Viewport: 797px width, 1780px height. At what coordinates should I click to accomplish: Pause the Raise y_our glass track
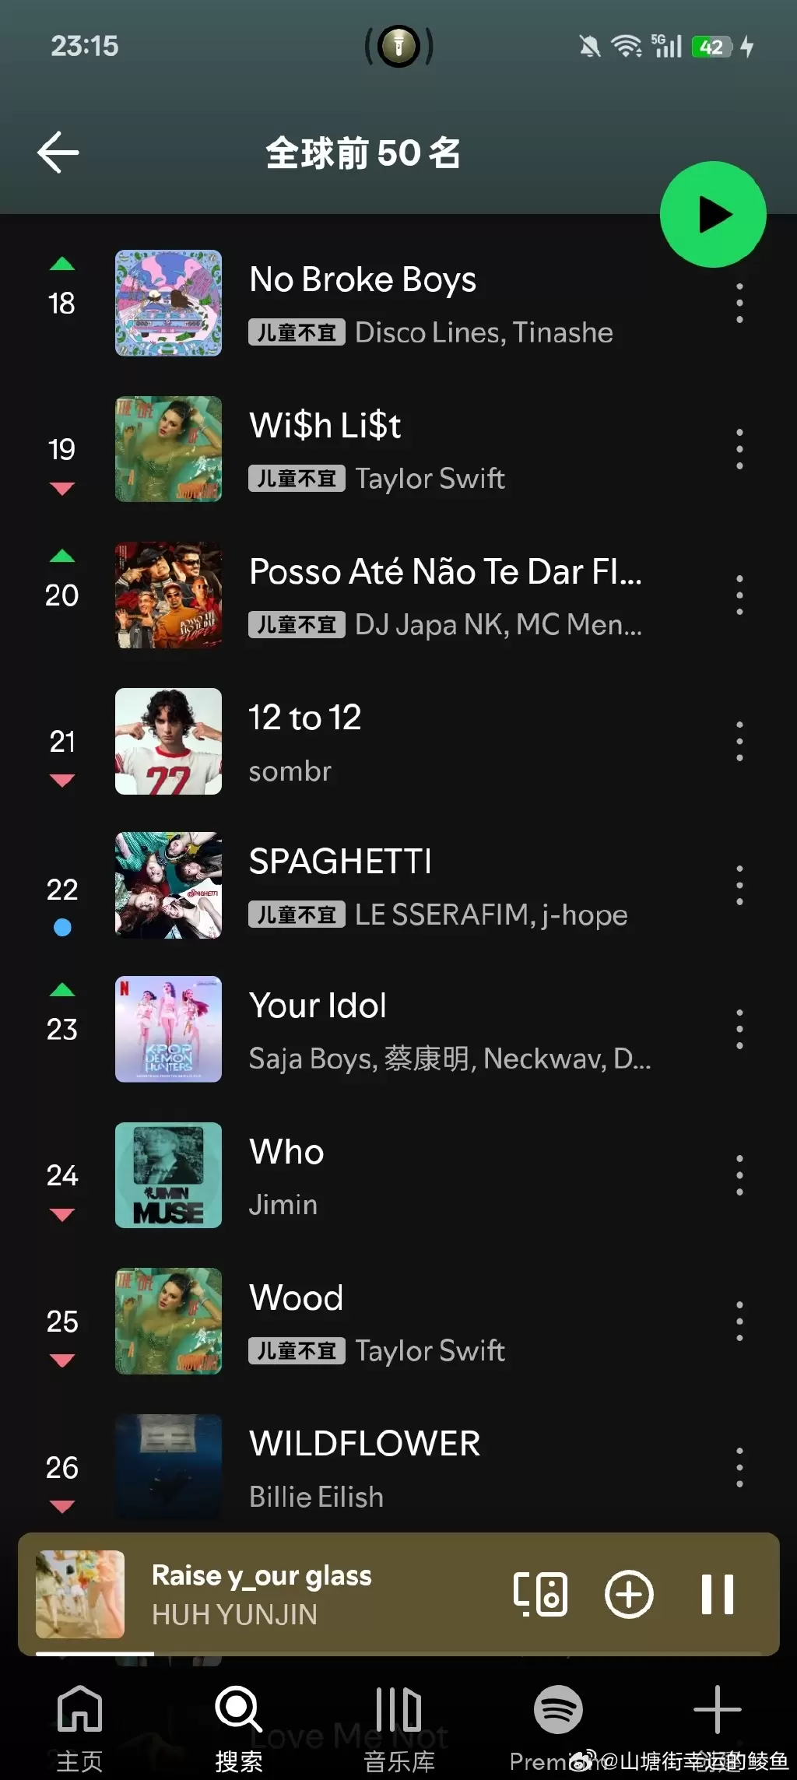point(717,1594)
